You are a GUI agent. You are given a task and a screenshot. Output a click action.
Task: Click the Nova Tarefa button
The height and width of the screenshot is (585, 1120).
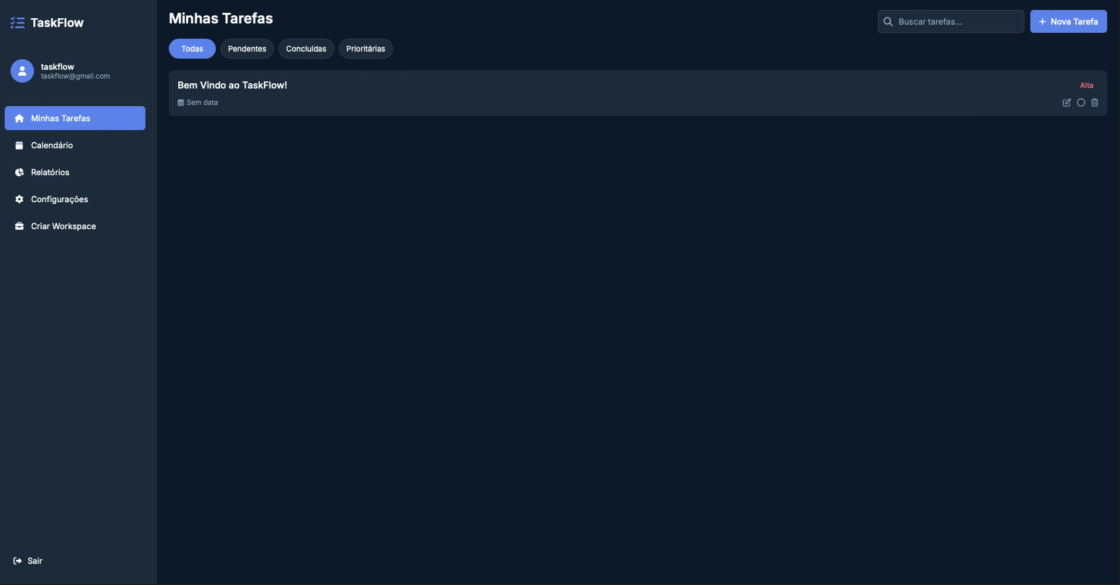1068,21
